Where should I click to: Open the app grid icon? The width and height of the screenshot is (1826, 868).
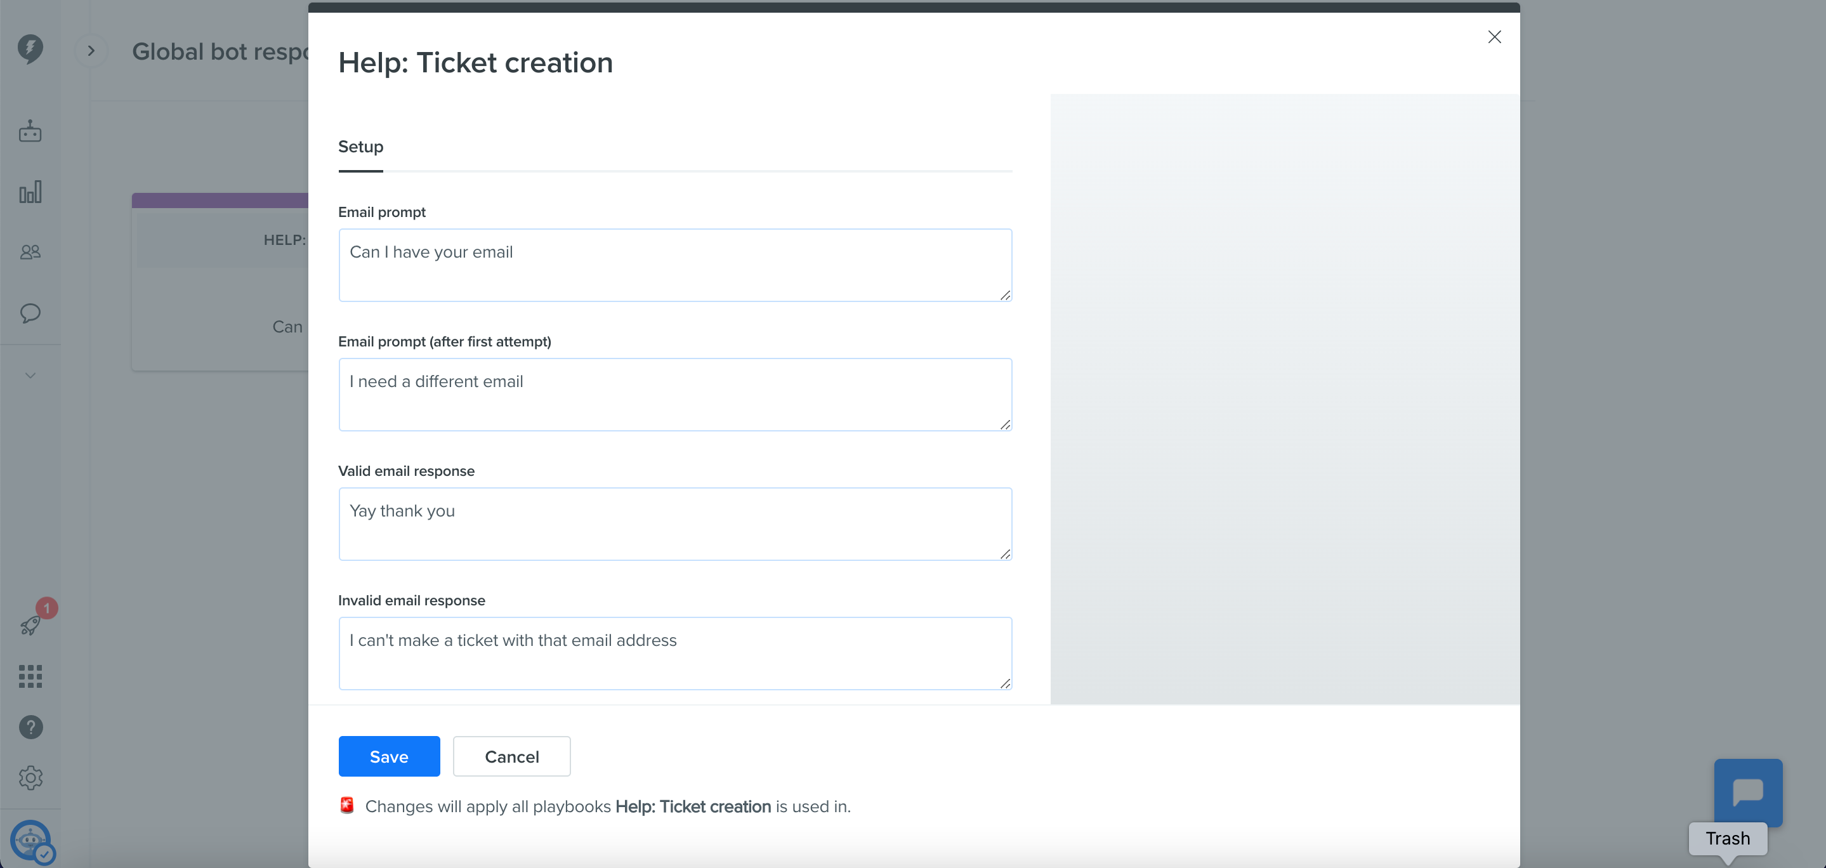pos(30,676)
